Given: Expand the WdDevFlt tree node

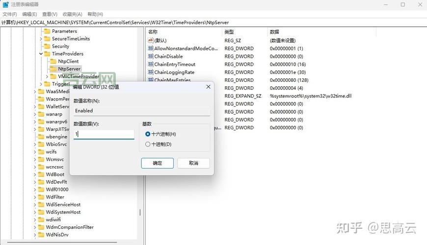Looking at the screenshot, I should point(35,182).
